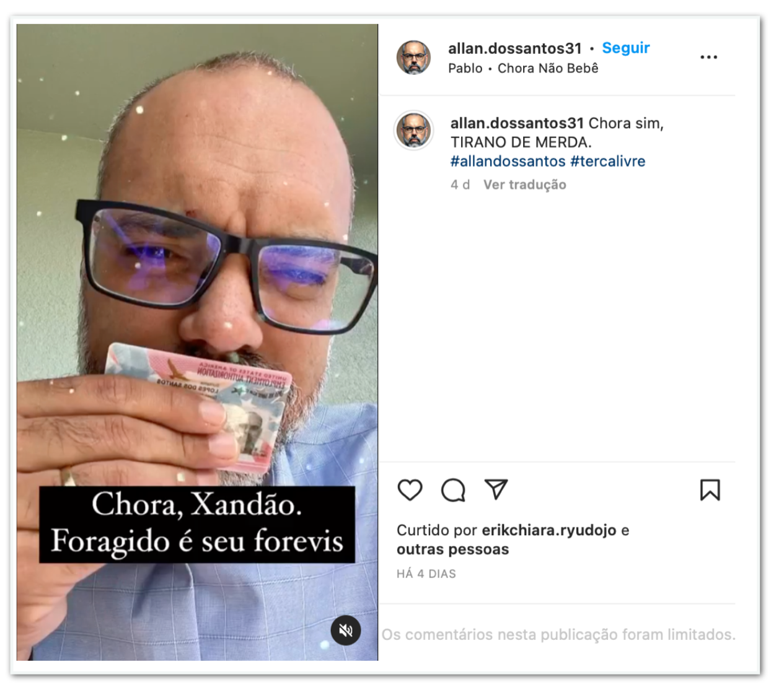771x690 pixels.
Task: Open the erikchiara.ryudojo profile link
Action: [549, 530]
